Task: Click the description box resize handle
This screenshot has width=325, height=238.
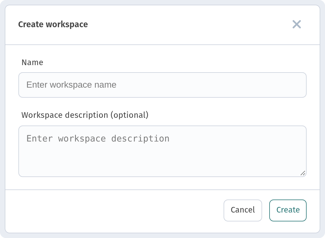Action: (x=303, y=173)
